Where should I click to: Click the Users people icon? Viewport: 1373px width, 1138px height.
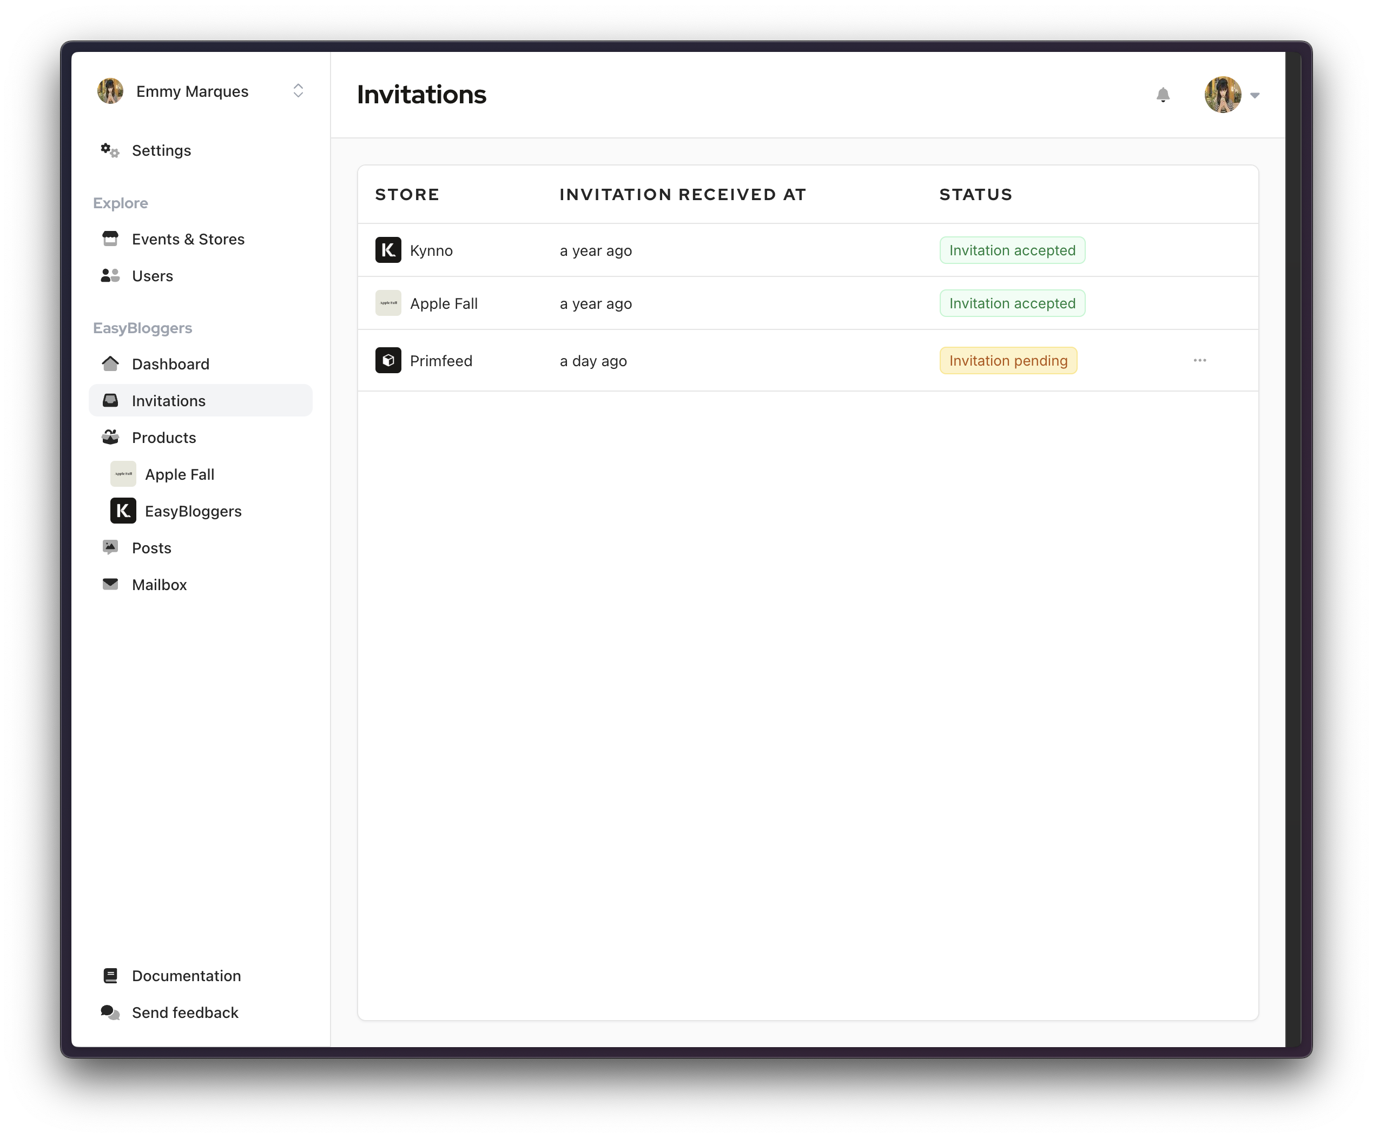pos(110,275)
